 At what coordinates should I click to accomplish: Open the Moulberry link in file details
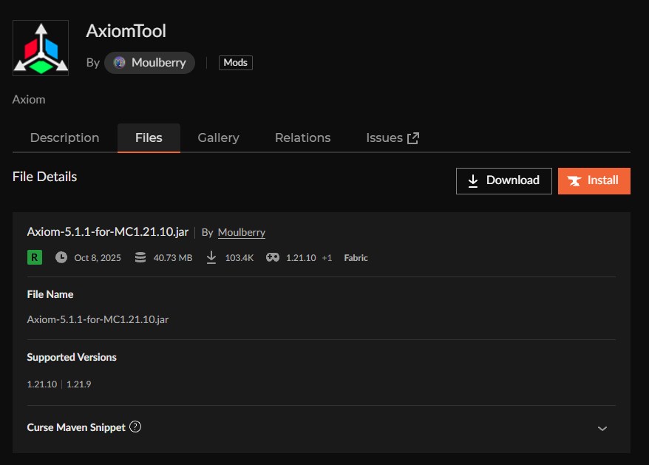point(241,232)
